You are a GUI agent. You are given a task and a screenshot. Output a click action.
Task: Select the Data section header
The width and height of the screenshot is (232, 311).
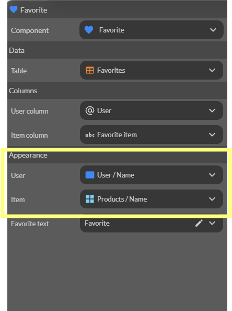117,50
